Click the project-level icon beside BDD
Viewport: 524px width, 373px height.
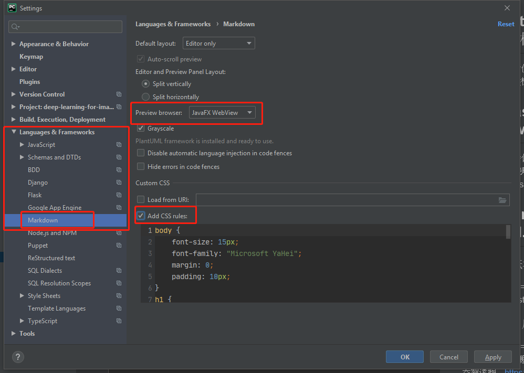119,170
